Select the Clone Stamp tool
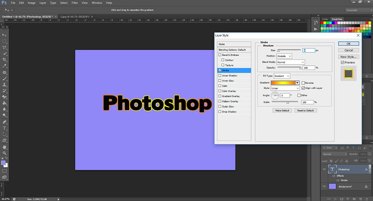This screenshot has width=373, height=201. pyautogui.click(x=4, y=84)
